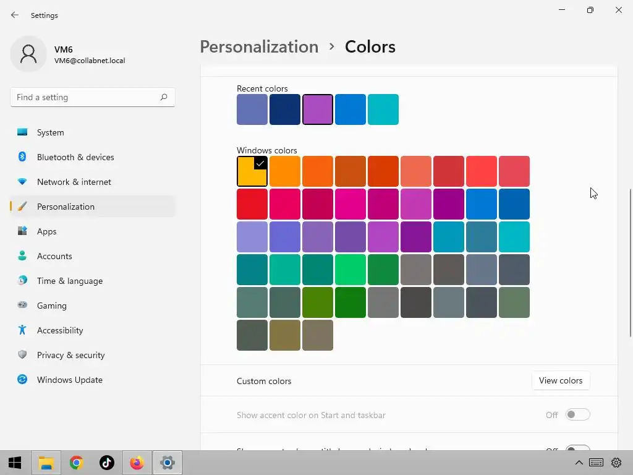Click the Windows Update sync icon
The image size is (633, 475).
click(x=22, y=380)
